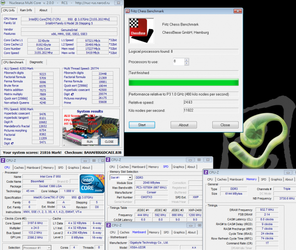Viewport: 296px width, 250px height.
Task: Click the CPU Name field in Nuclearus
Action: click(69, 19)
